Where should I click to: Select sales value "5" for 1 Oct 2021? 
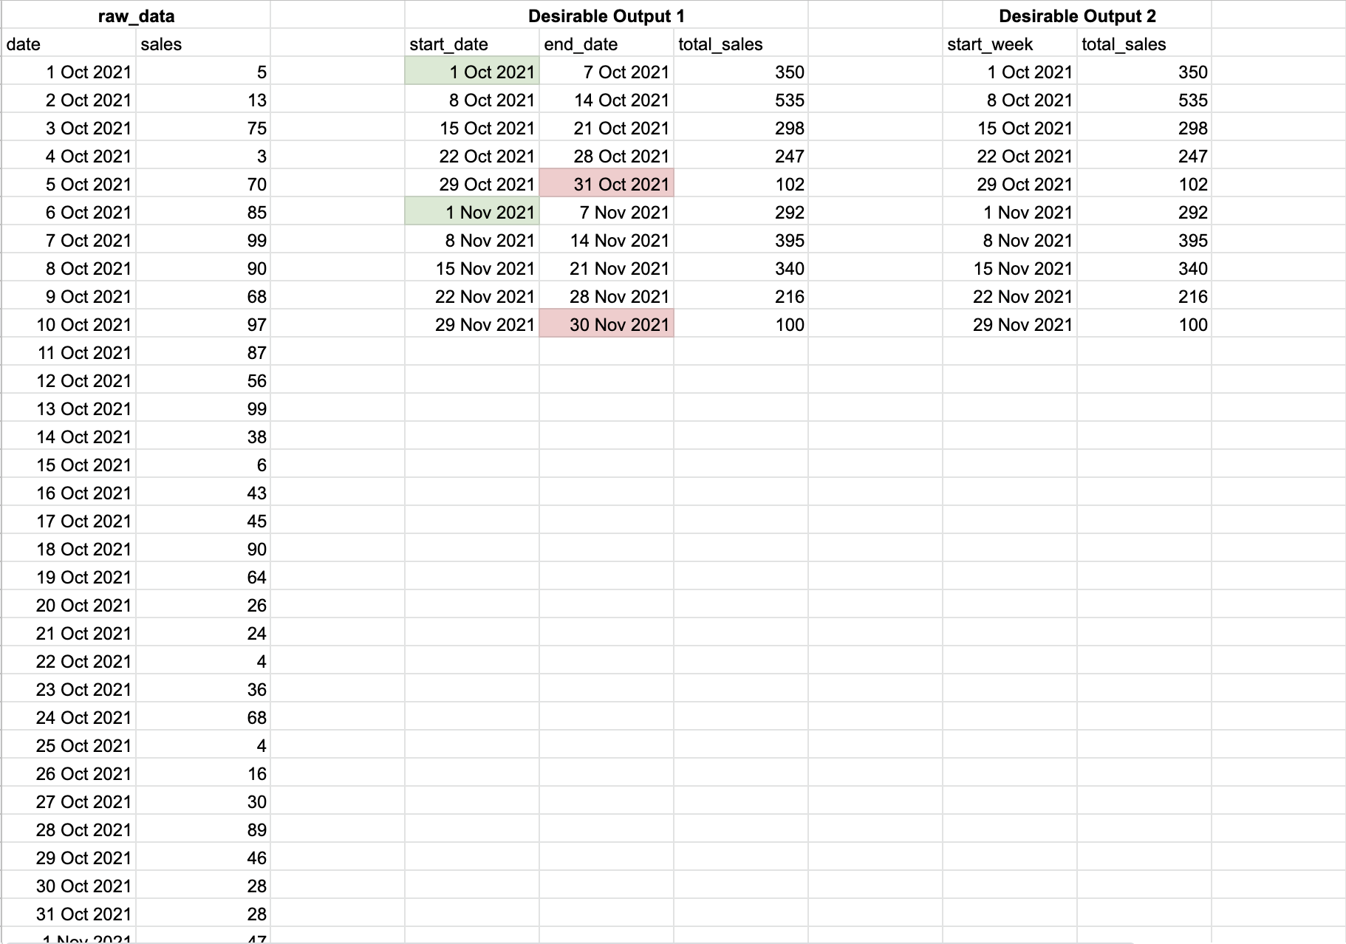coord(203,72)
